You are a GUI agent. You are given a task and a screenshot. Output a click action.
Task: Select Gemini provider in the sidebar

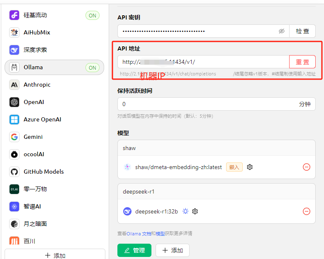pyautogui.click(x=54, y=137)
